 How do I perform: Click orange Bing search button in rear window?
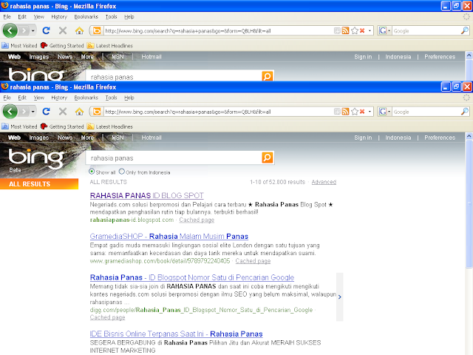(268, 76)
